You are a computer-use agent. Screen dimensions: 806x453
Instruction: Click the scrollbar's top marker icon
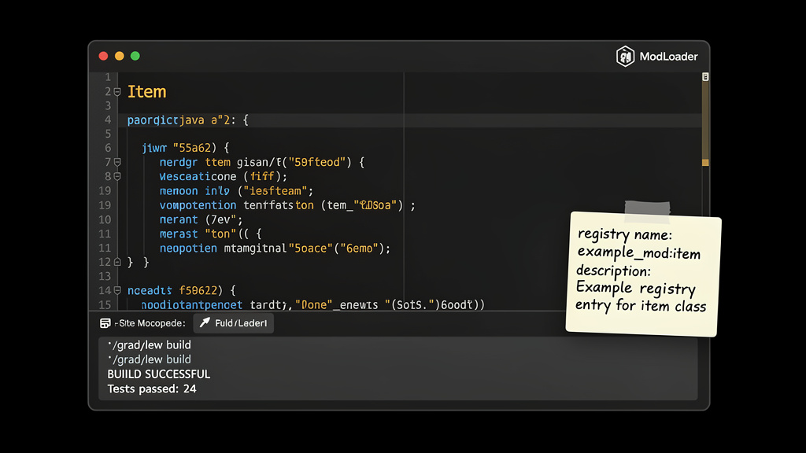[705, 77]
